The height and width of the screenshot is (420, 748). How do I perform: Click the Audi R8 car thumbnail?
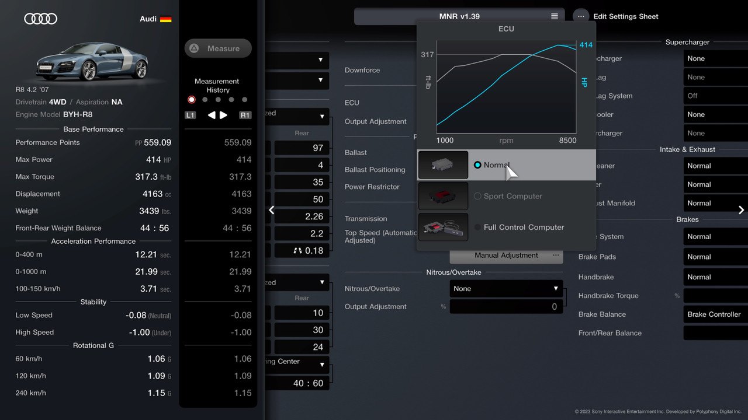tap(92, 61)
